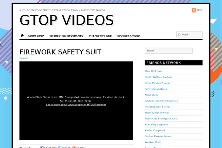Open the RSS feed icon
Screen dimensions: 222x148
[194, 10]
